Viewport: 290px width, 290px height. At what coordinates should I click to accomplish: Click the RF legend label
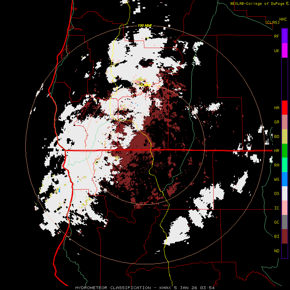[276, 36]
